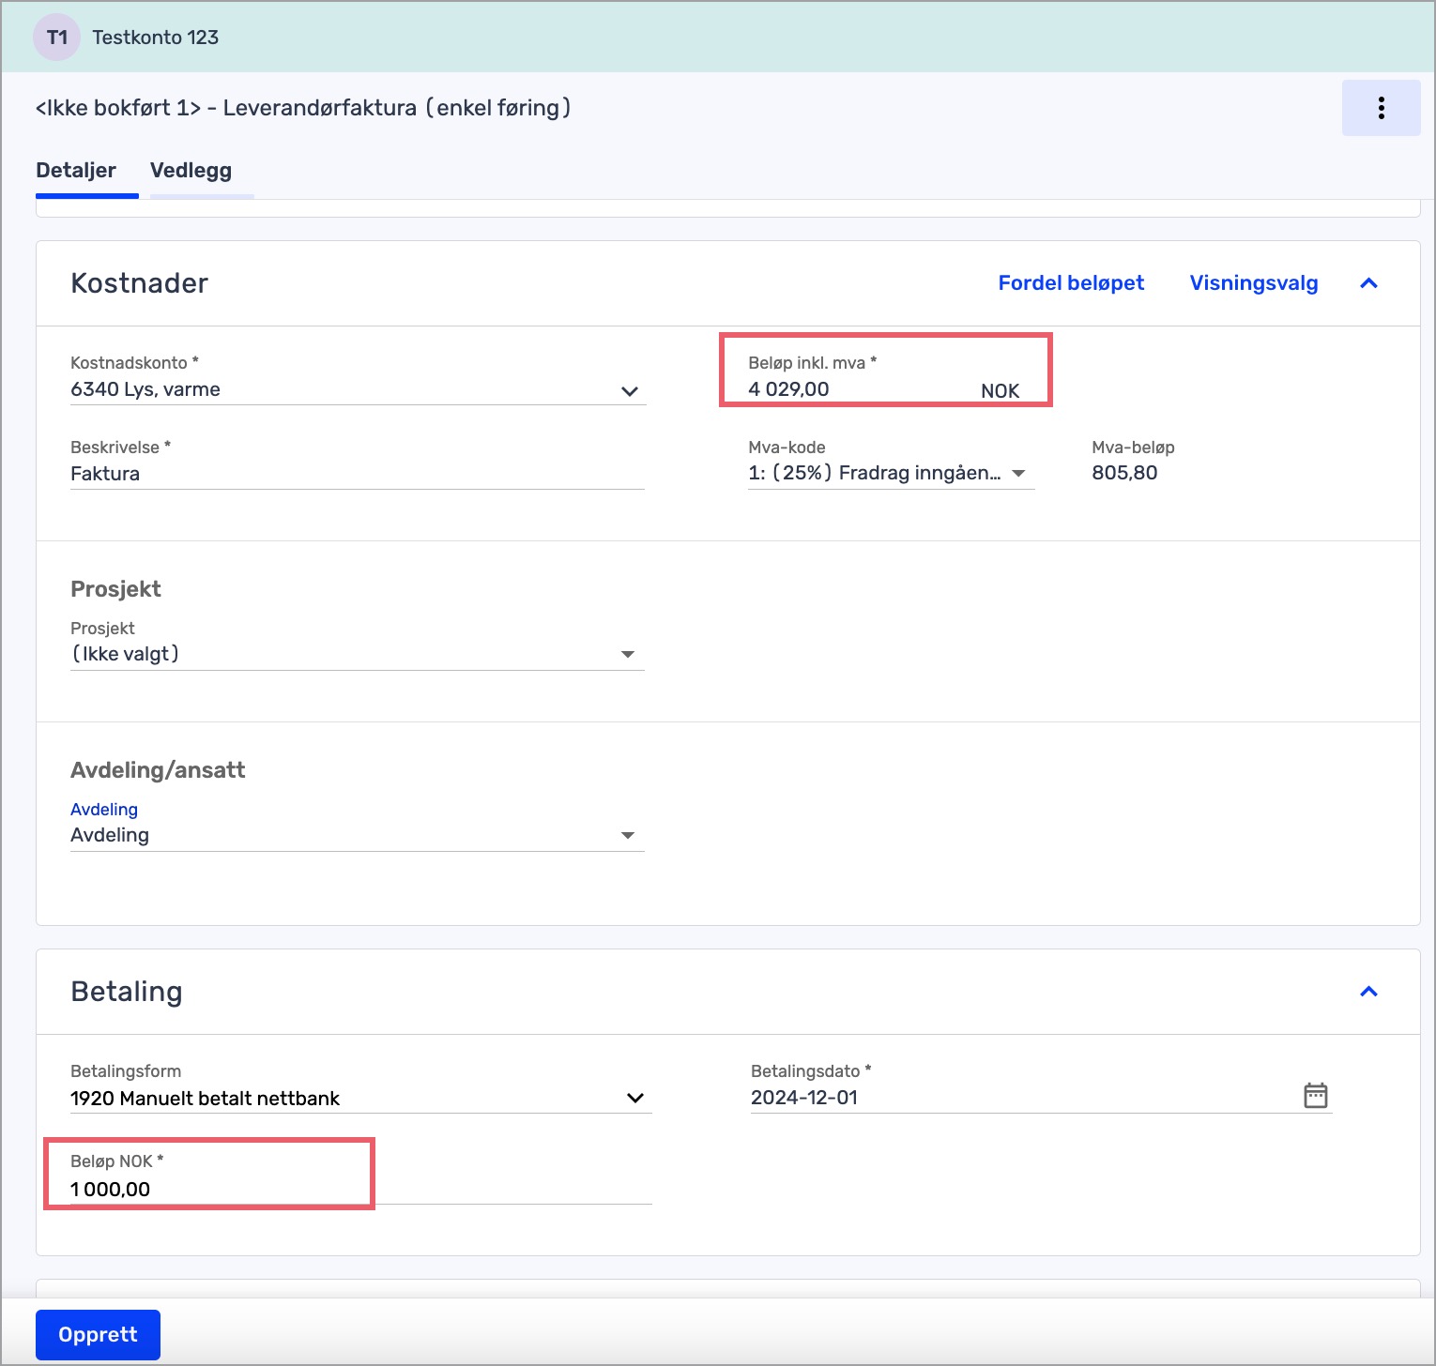Open the Avdeling dropdown
1436x1366 pixels.
coord(358,836)
